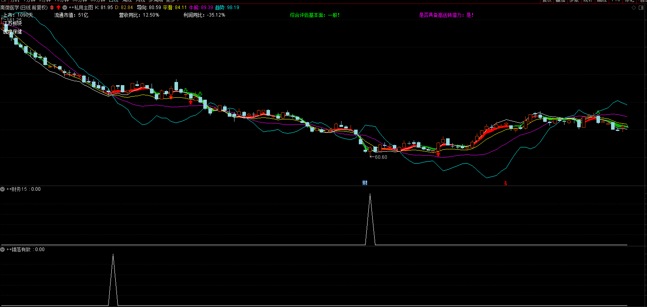Click the 财 financial marker on the time axis
The height and width of the screenshot is (307, 647).
(365, 183)
